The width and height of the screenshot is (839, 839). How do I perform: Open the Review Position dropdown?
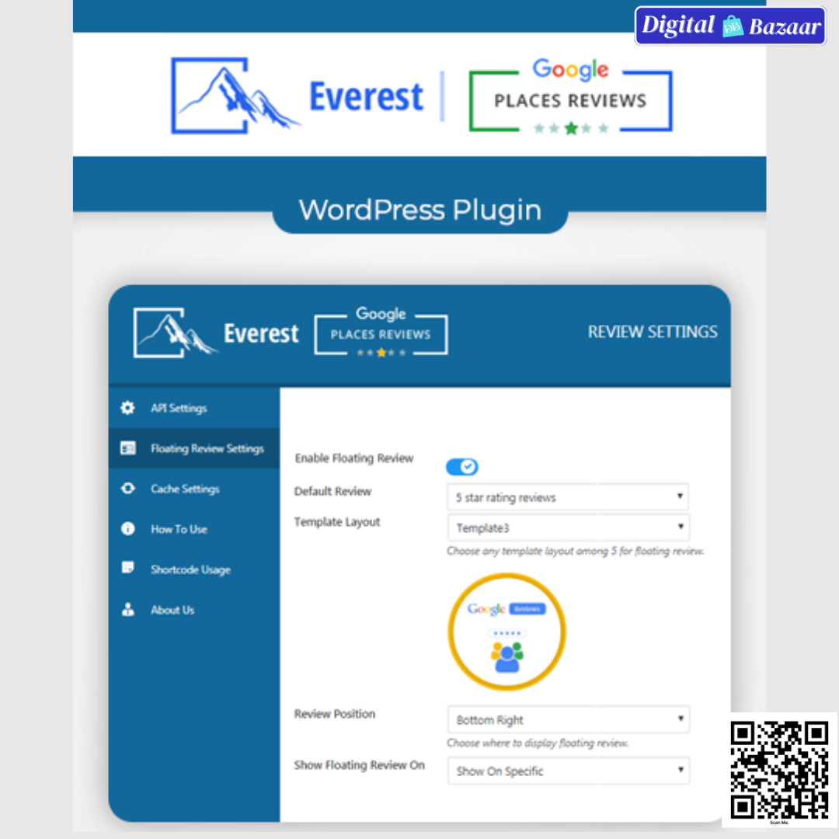568,720
